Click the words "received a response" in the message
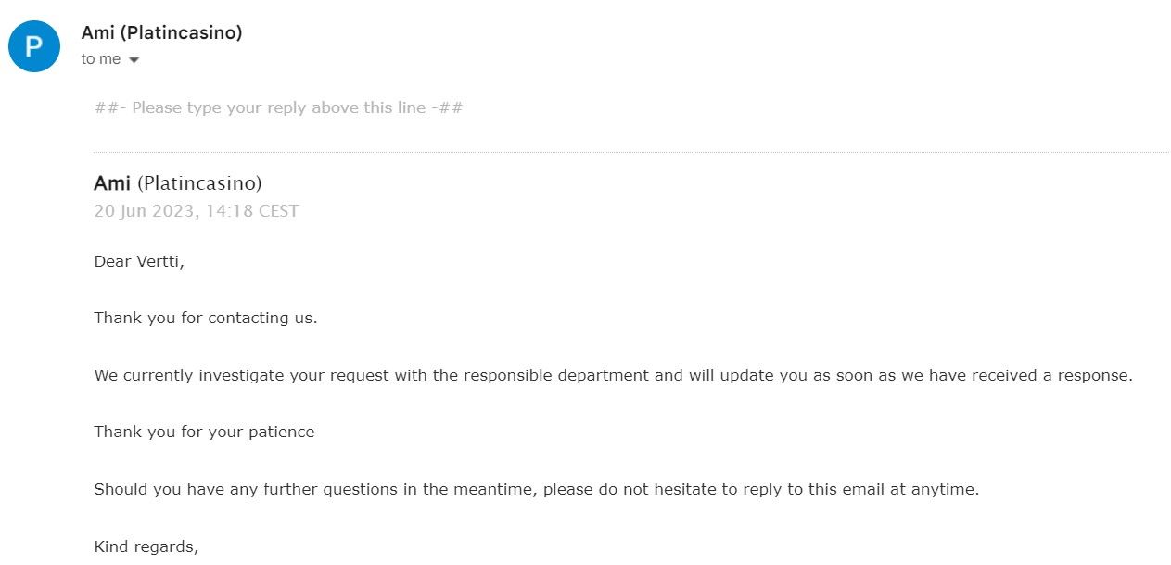 (x=1058, y=376)
